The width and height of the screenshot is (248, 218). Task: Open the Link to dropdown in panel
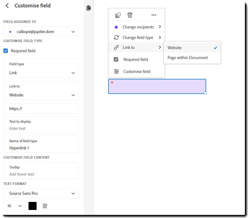coord(41,91)
